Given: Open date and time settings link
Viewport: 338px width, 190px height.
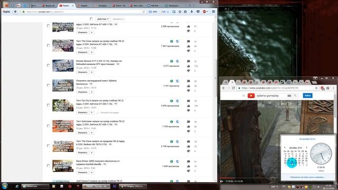Looking at the screenshot, I should click(x=307, y=177).
